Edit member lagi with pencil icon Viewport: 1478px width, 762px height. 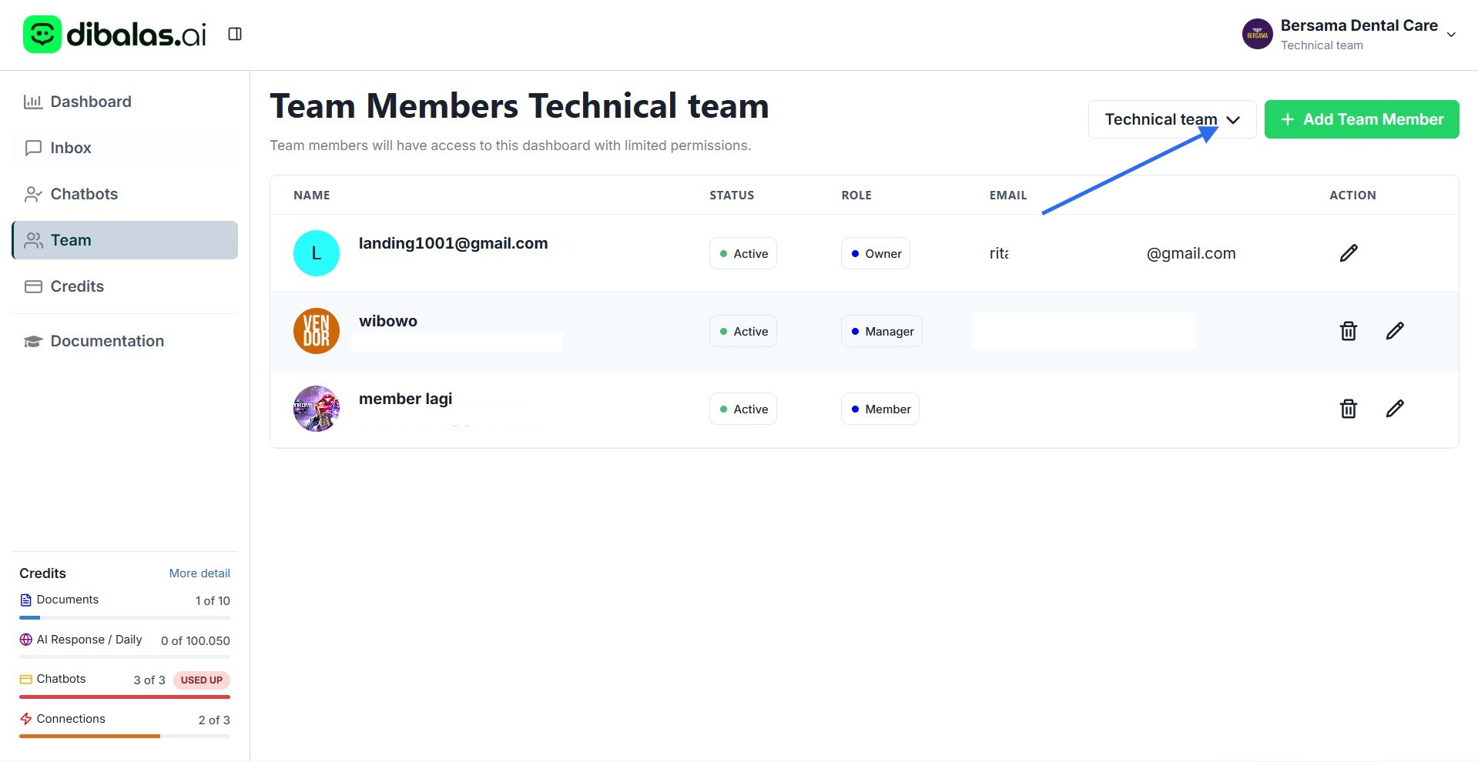coord(1394,409)
